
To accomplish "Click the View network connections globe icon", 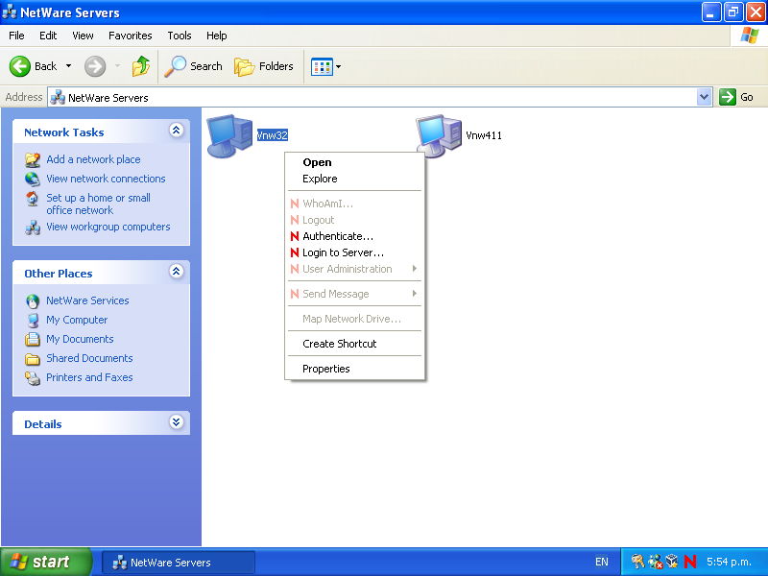I will click(33, 180).
